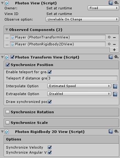The width and height of the screenshot is (120, 158).
Task: Click the teleport distance value field
Action: coord(82,78)
